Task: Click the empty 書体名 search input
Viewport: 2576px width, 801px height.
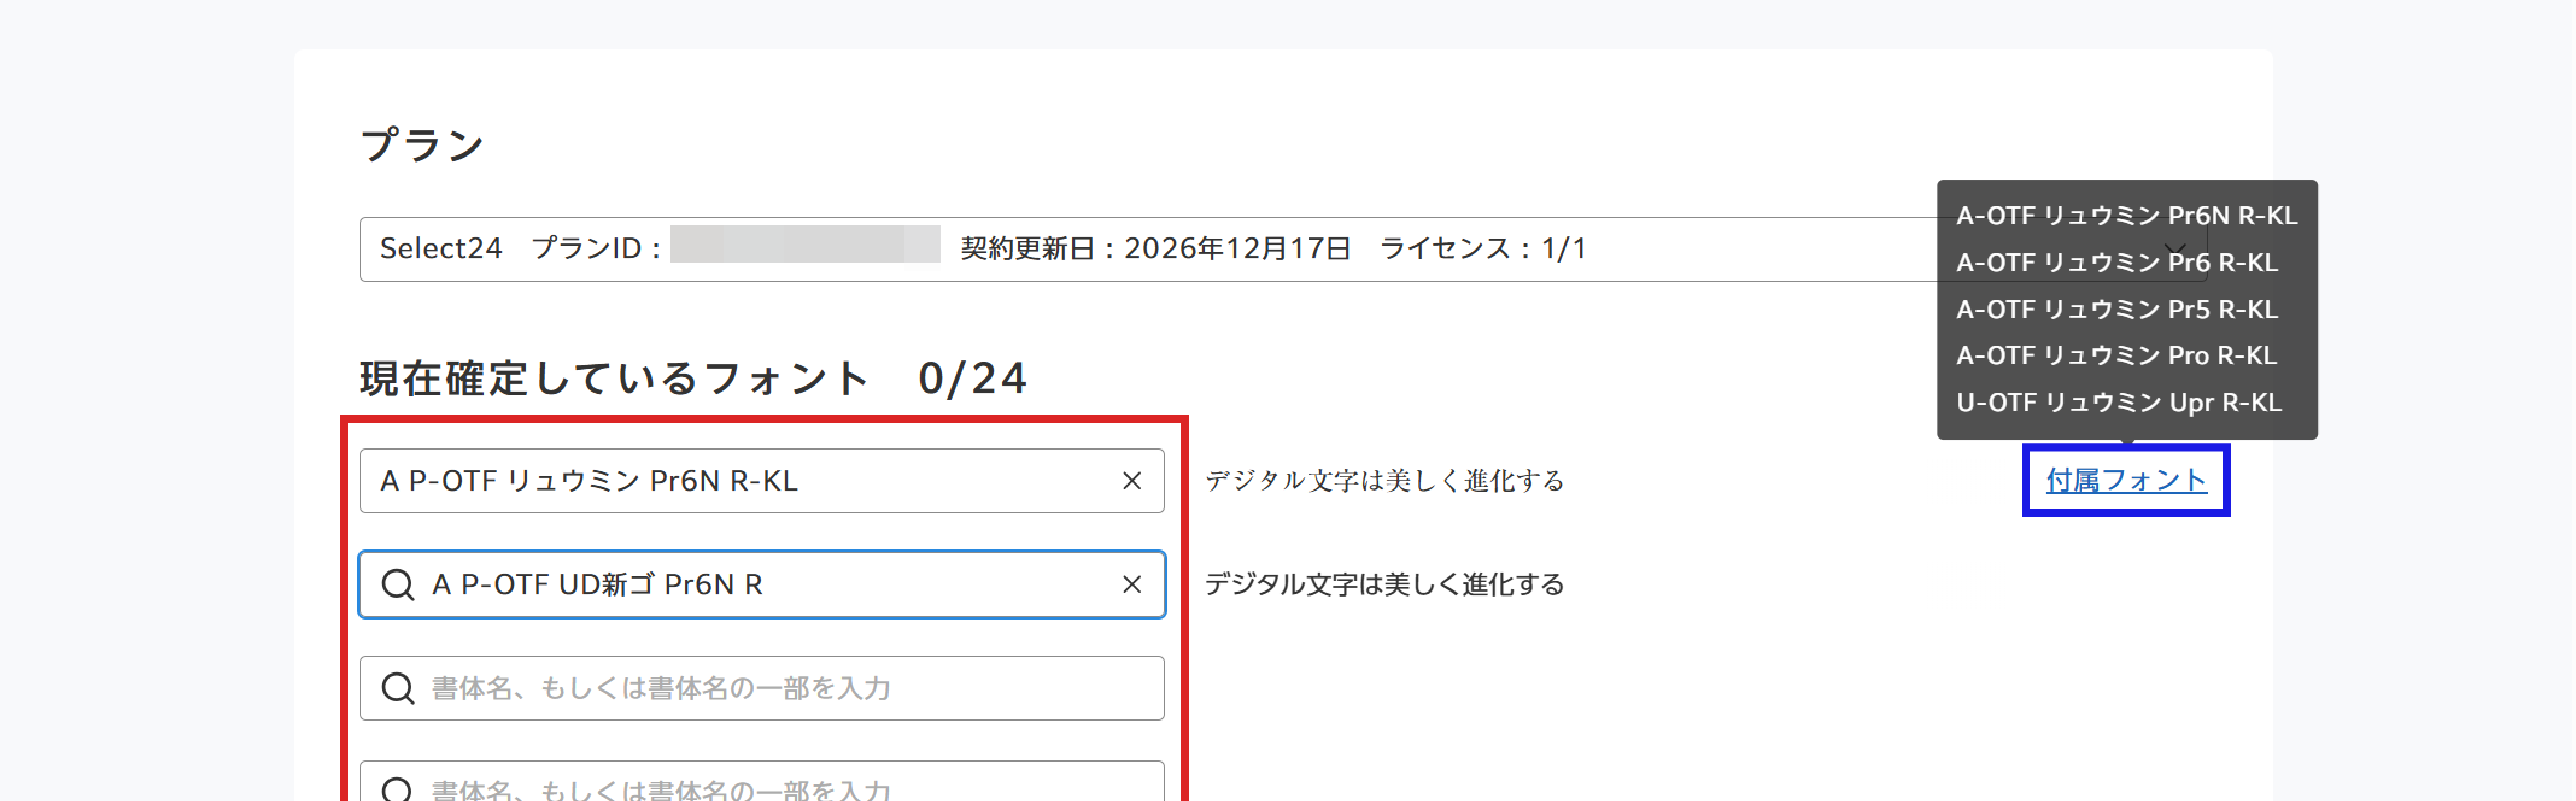Action: 700,688
